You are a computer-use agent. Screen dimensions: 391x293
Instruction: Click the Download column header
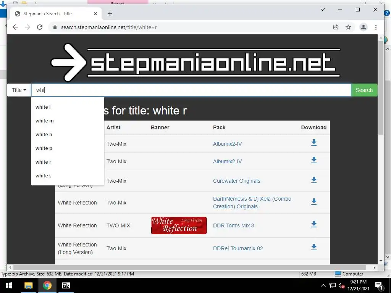314,127
